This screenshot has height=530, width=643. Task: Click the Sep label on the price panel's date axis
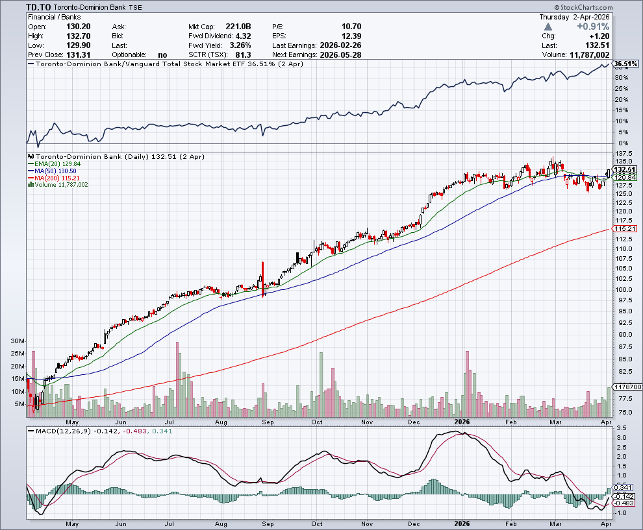268,422
